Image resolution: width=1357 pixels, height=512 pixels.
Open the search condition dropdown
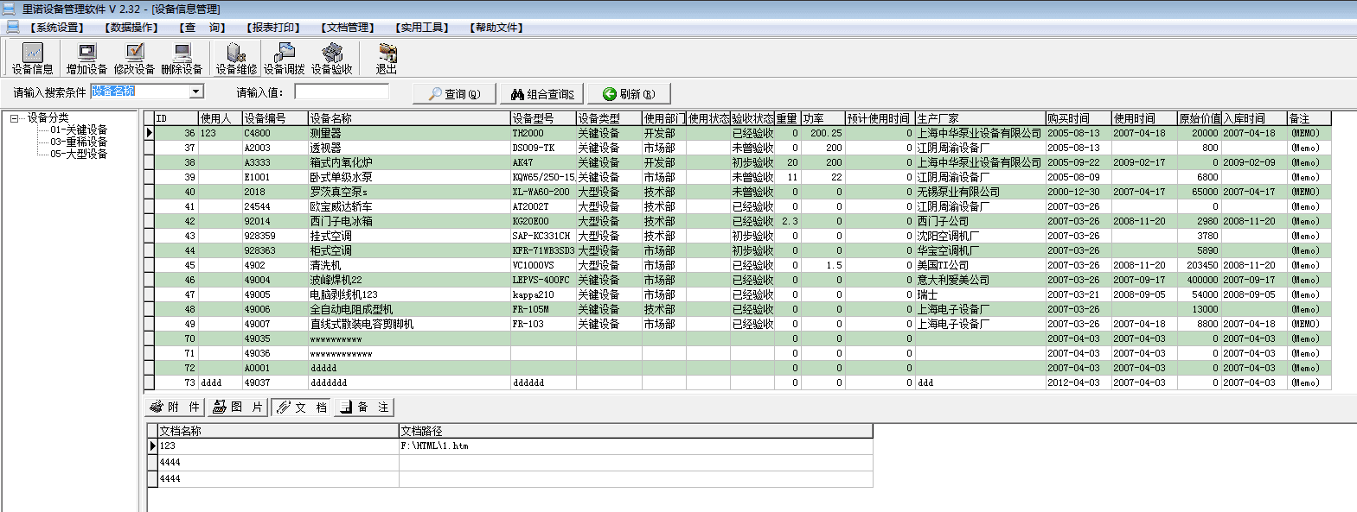(196, 92)
